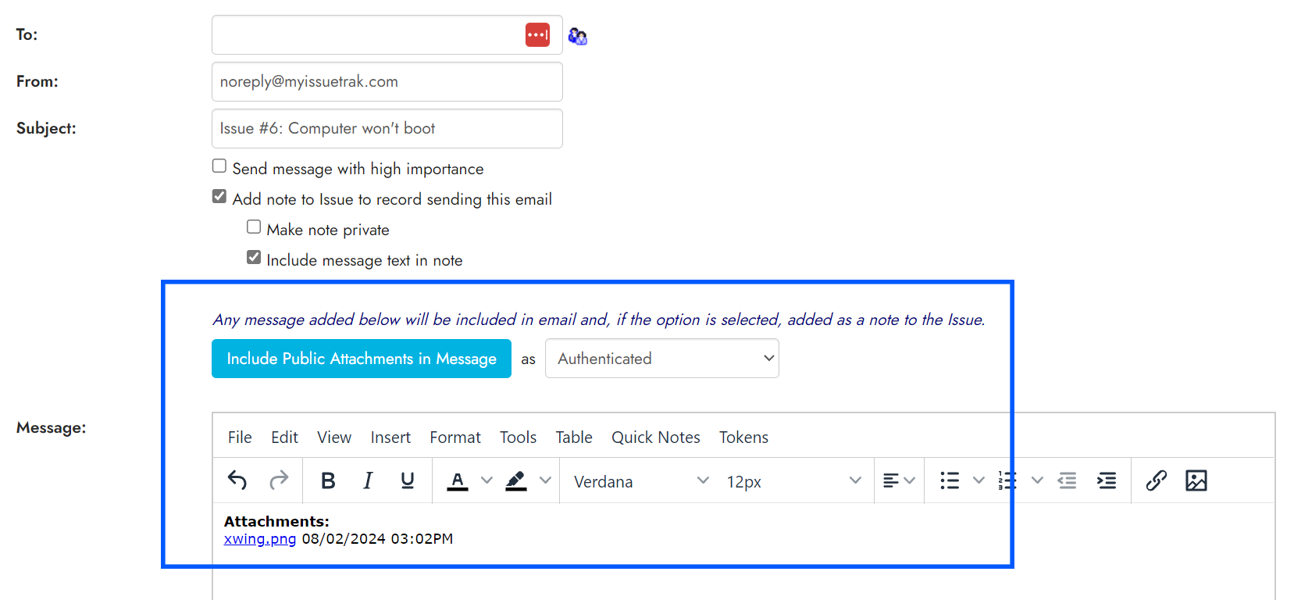Image resolution: width=1294 pixels, height=600 pixels.
Task: Open the user lookup icon beside To field
Action: click(577, 36)
